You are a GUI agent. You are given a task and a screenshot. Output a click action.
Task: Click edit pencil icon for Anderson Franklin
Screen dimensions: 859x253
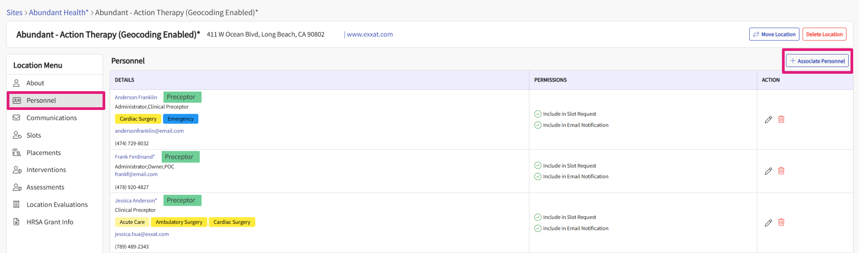[768, 120]
